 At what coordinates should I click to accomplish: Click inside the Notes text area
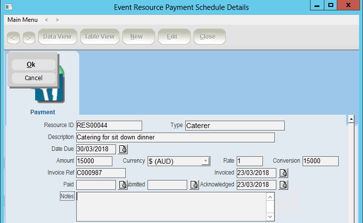171,206
